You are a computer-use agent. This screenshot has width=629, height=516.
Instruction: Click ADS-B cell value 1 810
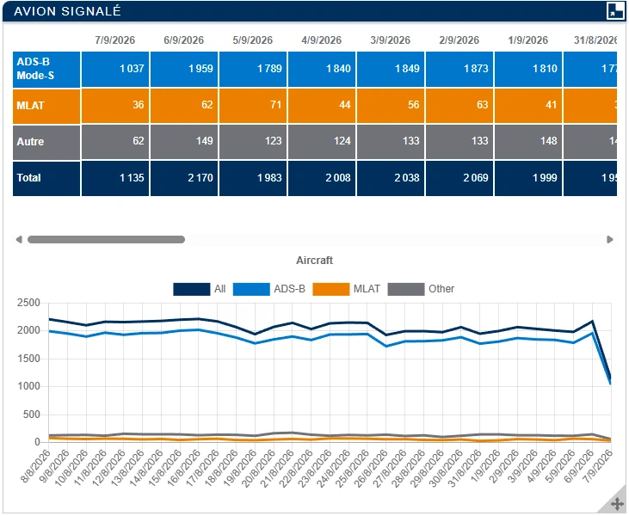(x=528, y=69)
